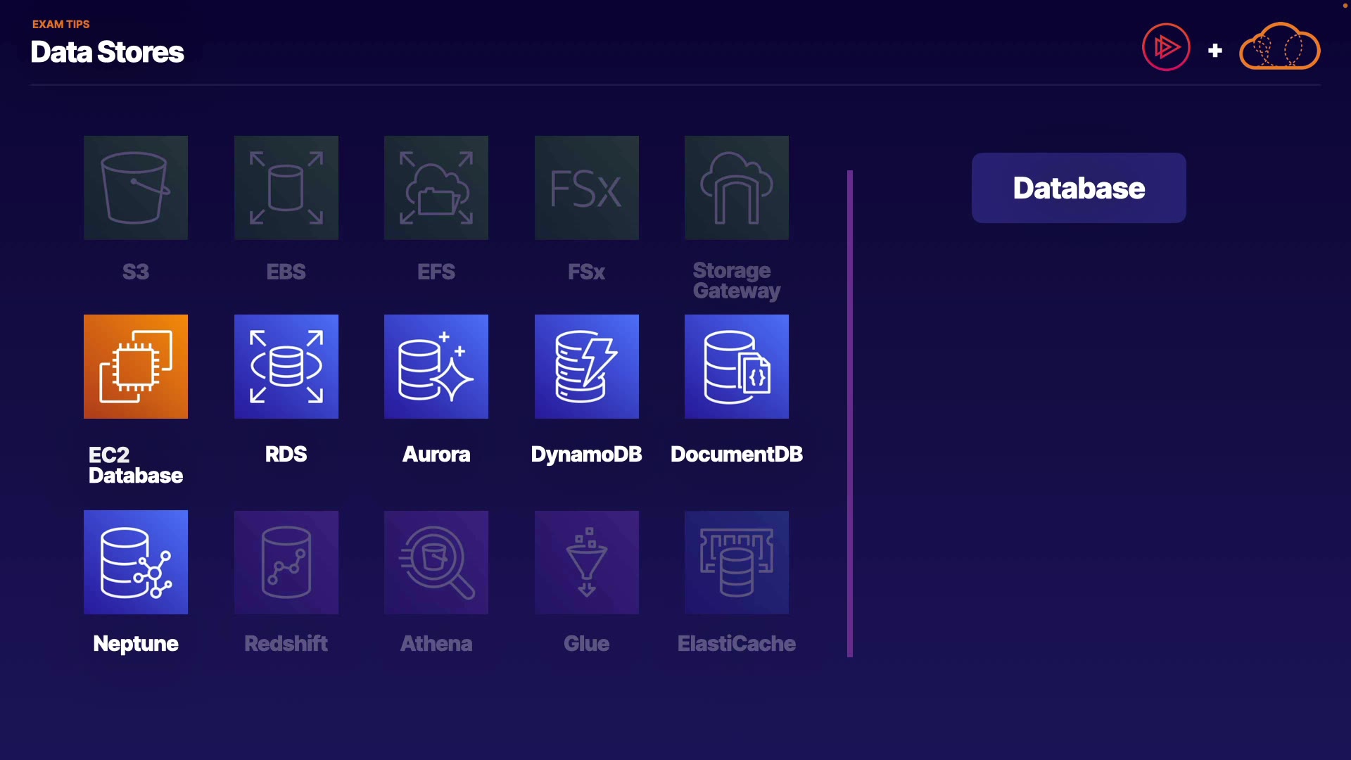Screen dimensions: 1351x760
Task: Click the EFS file system icon
Action: (x=436, y=188)
